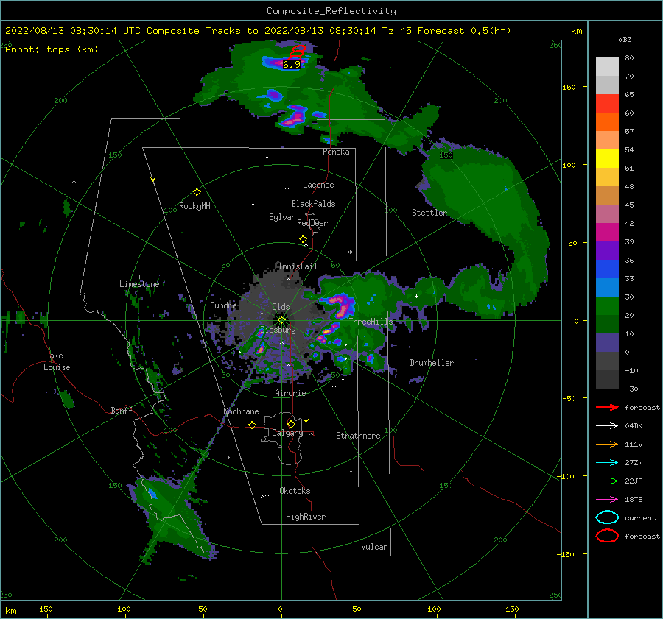This screenshot has height=619, width=663.
Task: Click the Vulcan label
Action: click(375, 547)
